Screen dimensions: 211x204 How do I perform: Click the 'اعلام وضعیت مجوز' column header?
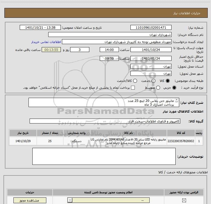click(108, 192)
